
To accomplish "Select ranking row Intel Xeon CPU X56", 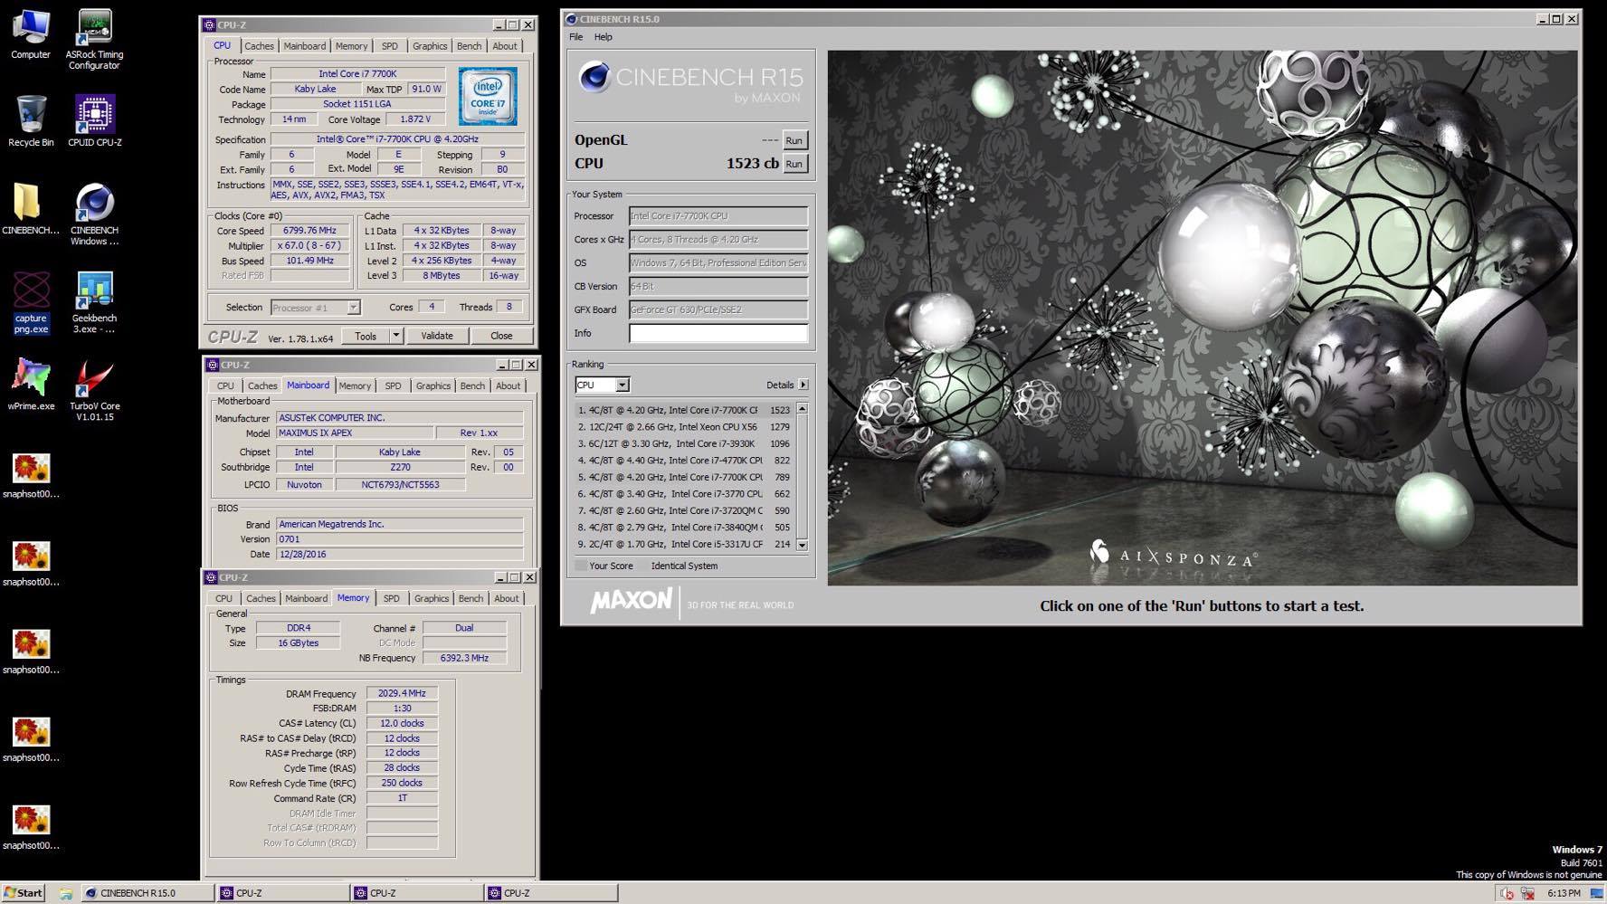I will click(x=684, y=427).
